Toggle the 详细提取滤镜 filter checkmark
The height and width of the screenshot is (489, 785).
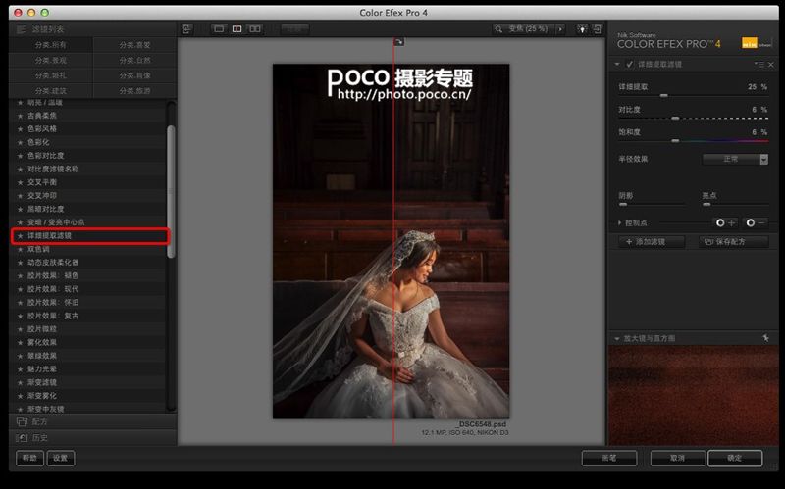(x=629, y=64)
